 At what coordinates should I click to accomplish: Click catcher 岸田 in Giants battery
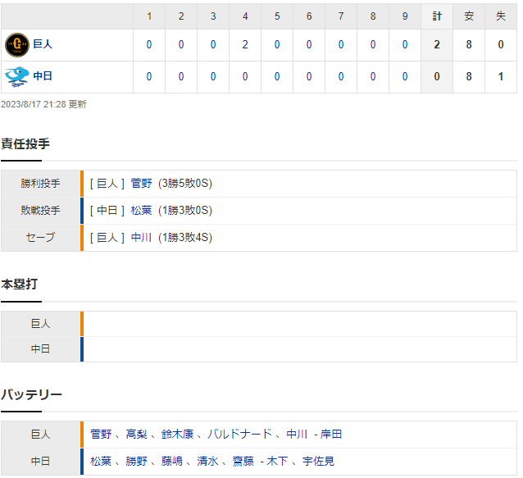331,435
